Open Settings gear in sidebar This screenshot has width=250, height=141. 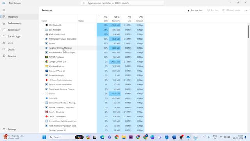[4, 130]
